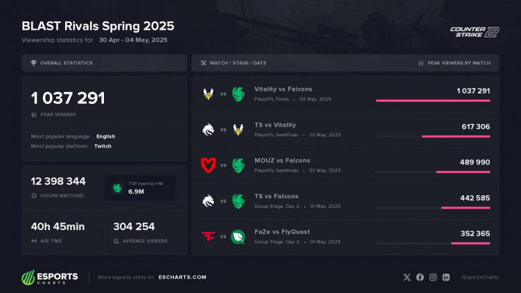Click the LinkedIn icon in footer
Image resolution: width=521 pixels, height=293 pixels.
point(446,277)
